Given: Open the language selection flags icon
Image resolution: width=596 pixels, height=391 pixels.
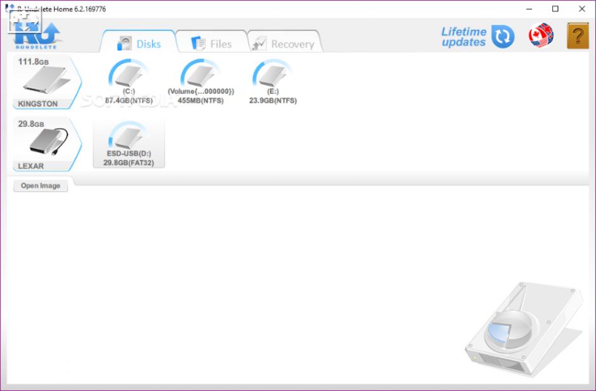Looking at the screenshot, I should [541, 35].
